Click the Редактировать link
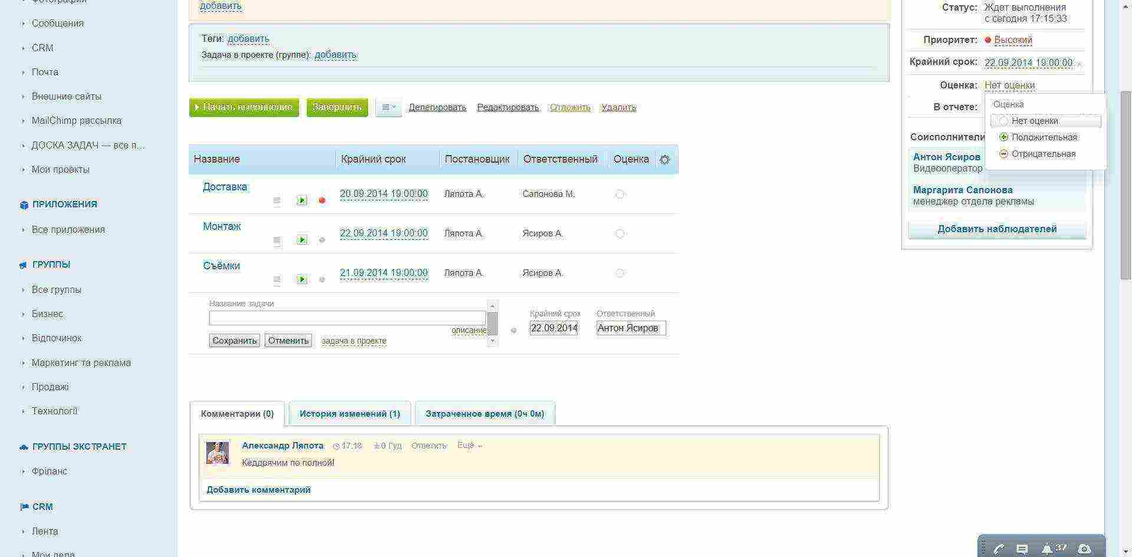 (508, 107)
